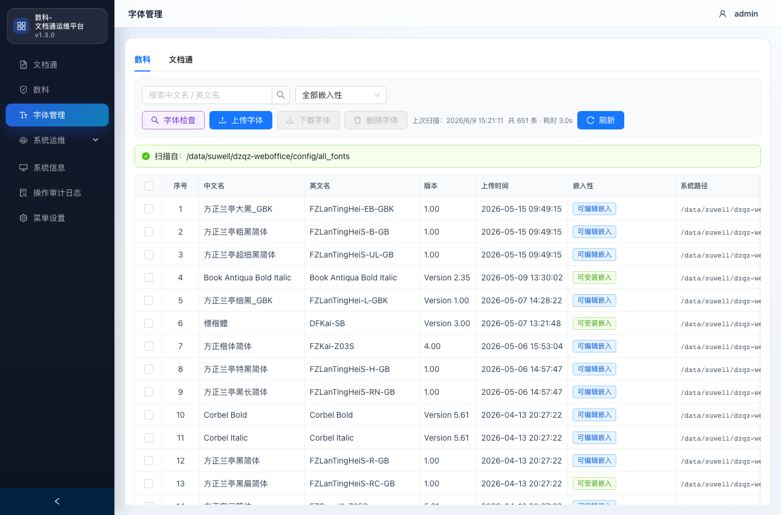Click the 字体检查 button

(x=173, y=120)
